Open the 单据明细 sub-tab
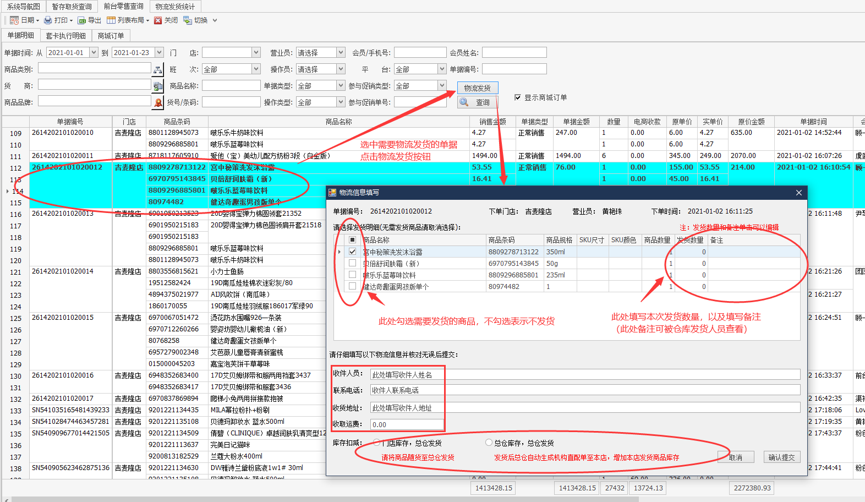Viewport: 865px width, 502px height. click(20, 35)
